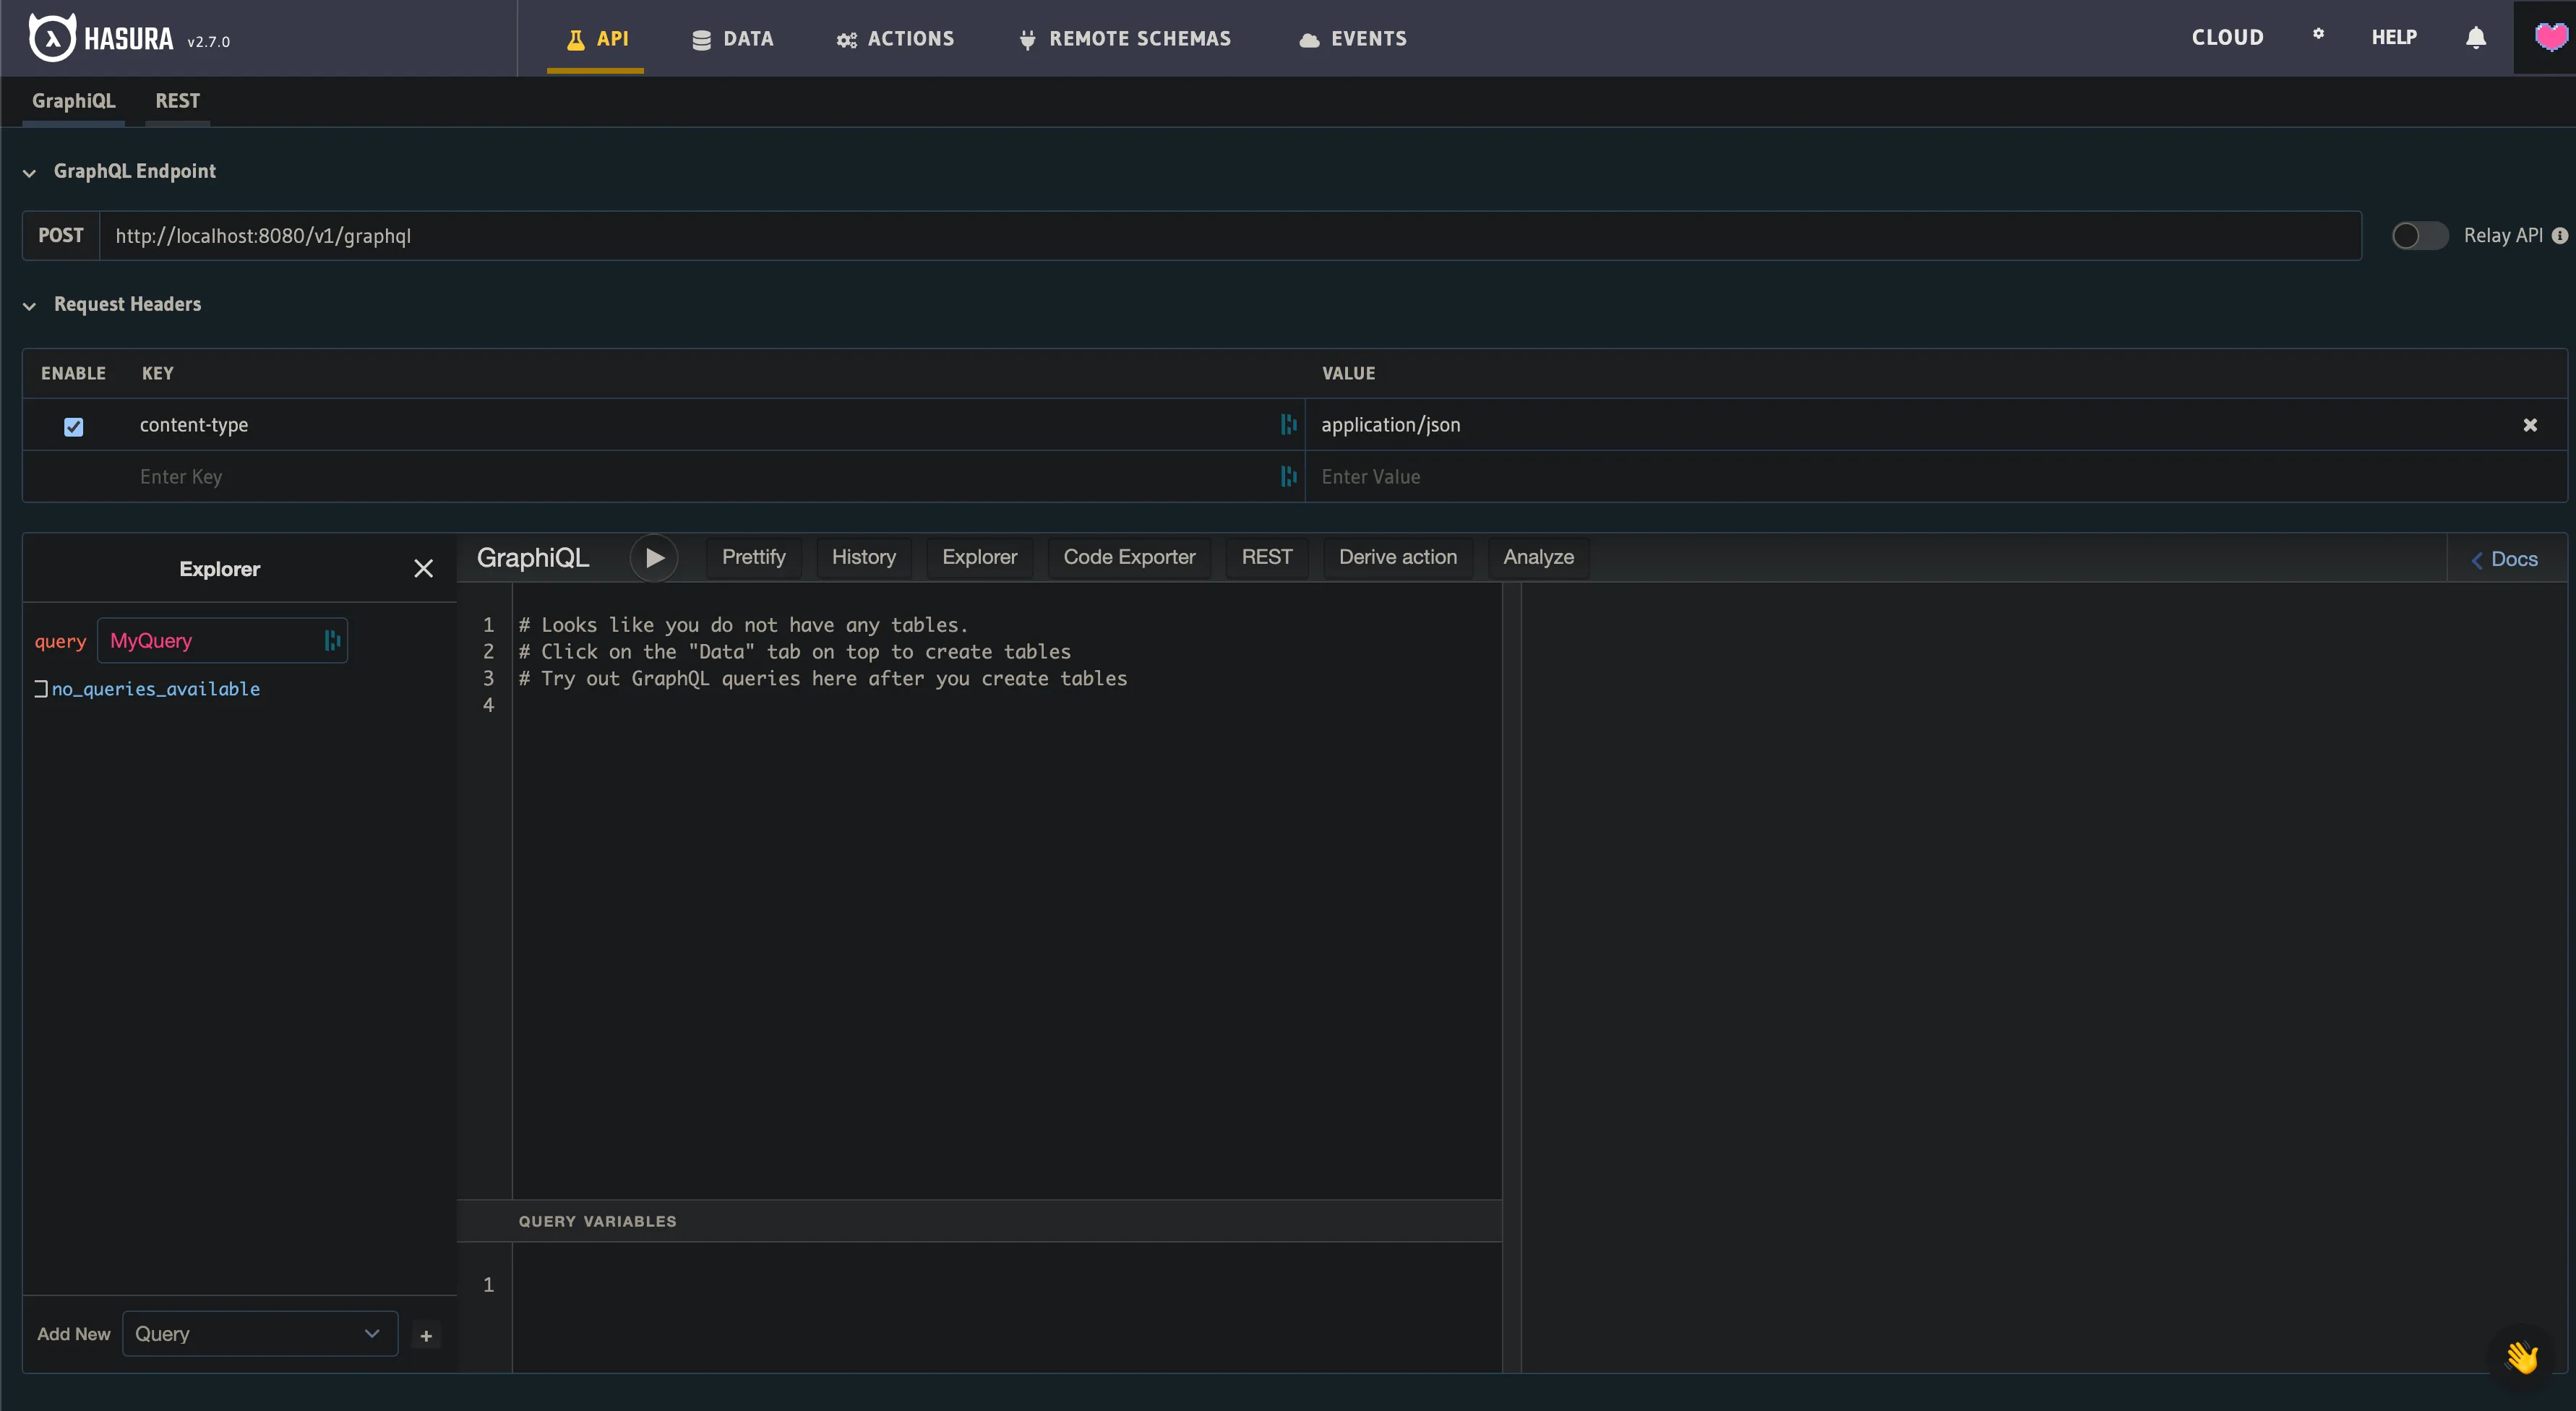Open settings via the gear icon
The width and height of the screenshot is (2576, 1411).
2318,34
